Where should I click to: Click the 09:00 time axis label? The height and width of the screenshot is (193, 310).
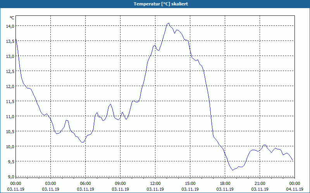(121, 184)
